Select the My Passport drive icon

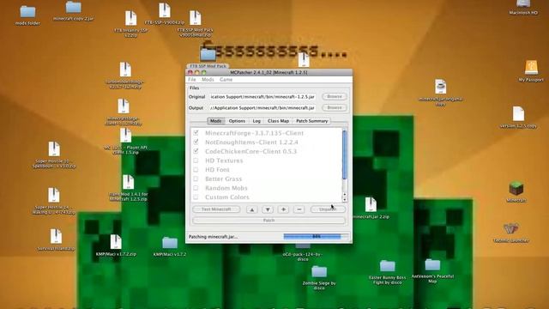(x=531, y=67)
